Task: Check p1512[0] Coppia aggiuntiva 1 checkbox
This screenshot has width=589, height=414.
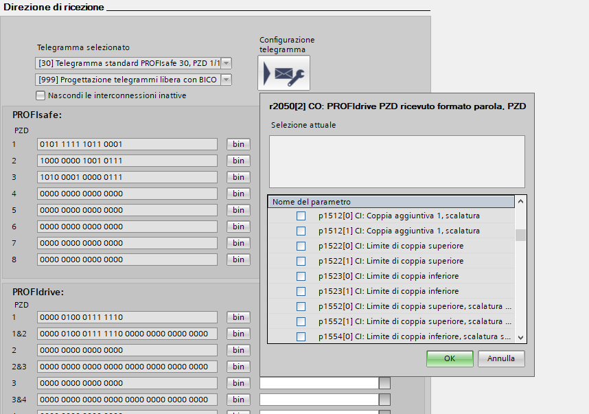Action: [301, 216]
